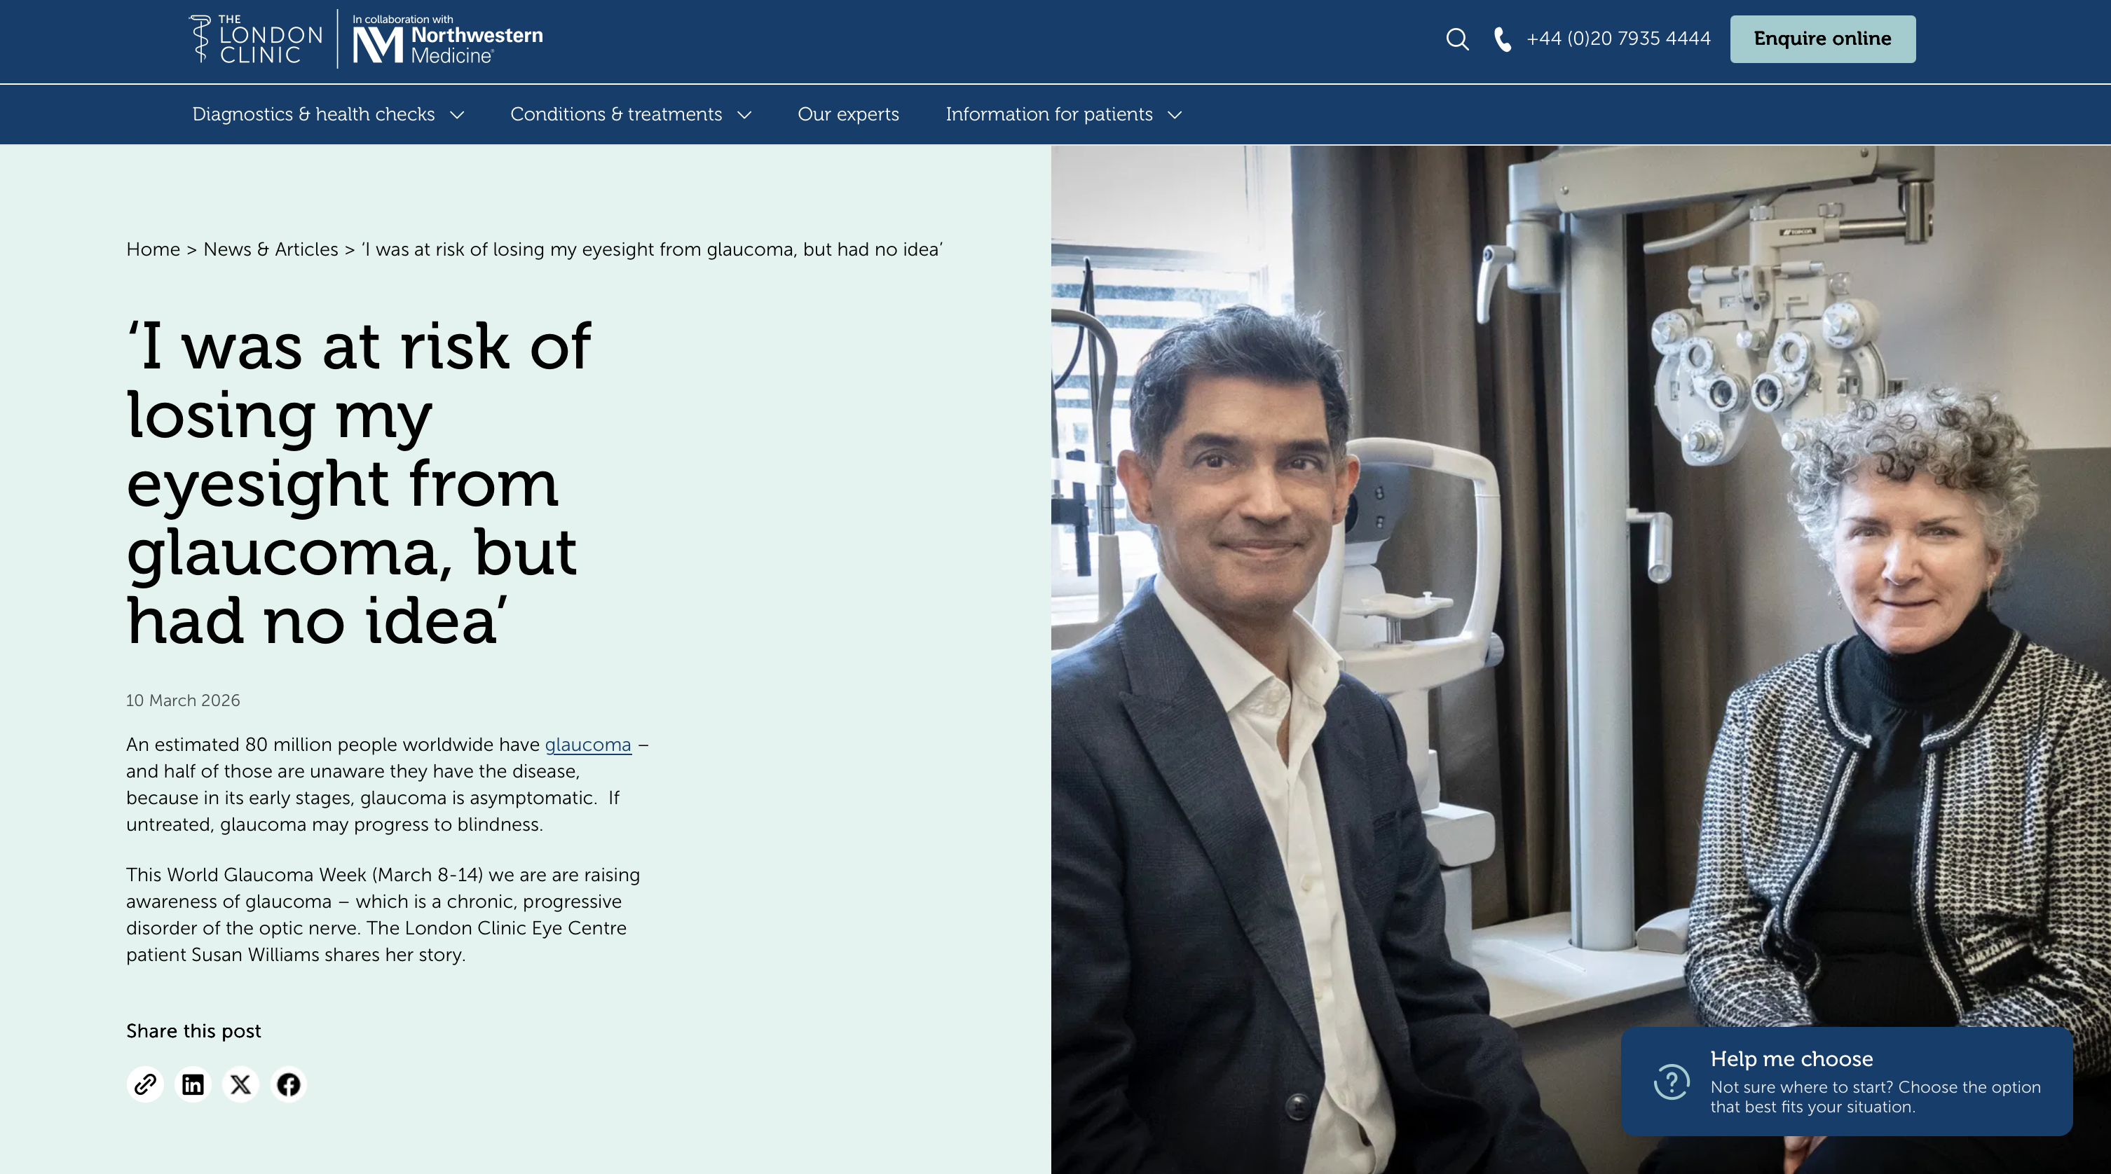The width and height of the screenshot is (2111, 1174).
Task: Share post on Facebook
Action: coord(289,1084)
